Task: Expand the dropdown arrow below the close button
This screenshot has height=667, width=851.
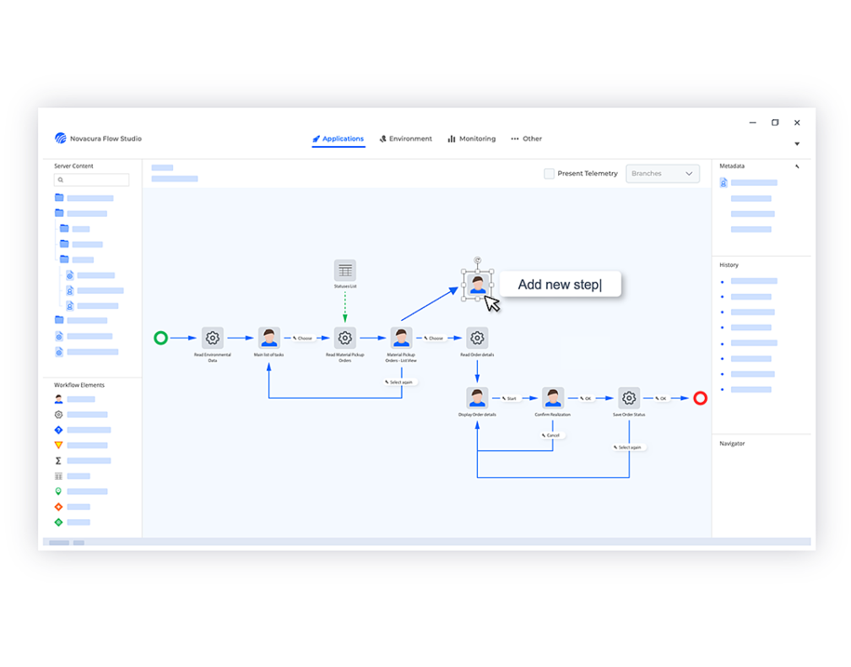Action: [x=797, y=144]
